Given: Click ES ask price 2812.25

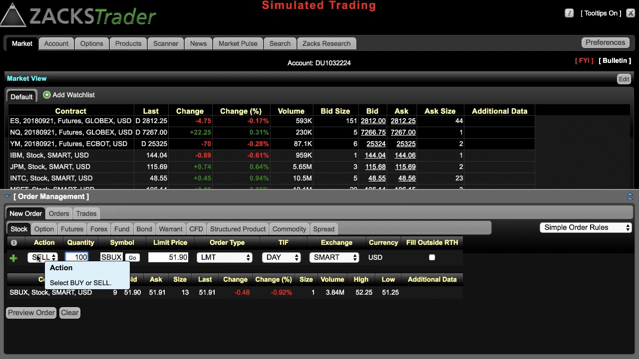Looking at the screenshot, I should click(403, 121).
